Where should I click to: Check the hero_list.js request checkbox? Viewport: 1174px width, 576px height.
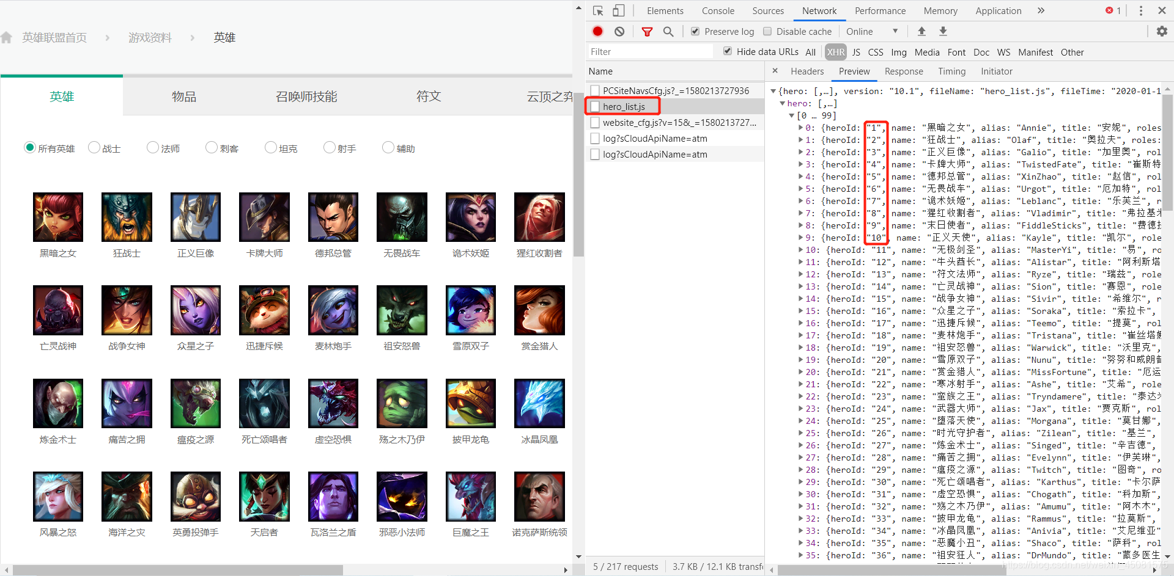pos(595,107)
